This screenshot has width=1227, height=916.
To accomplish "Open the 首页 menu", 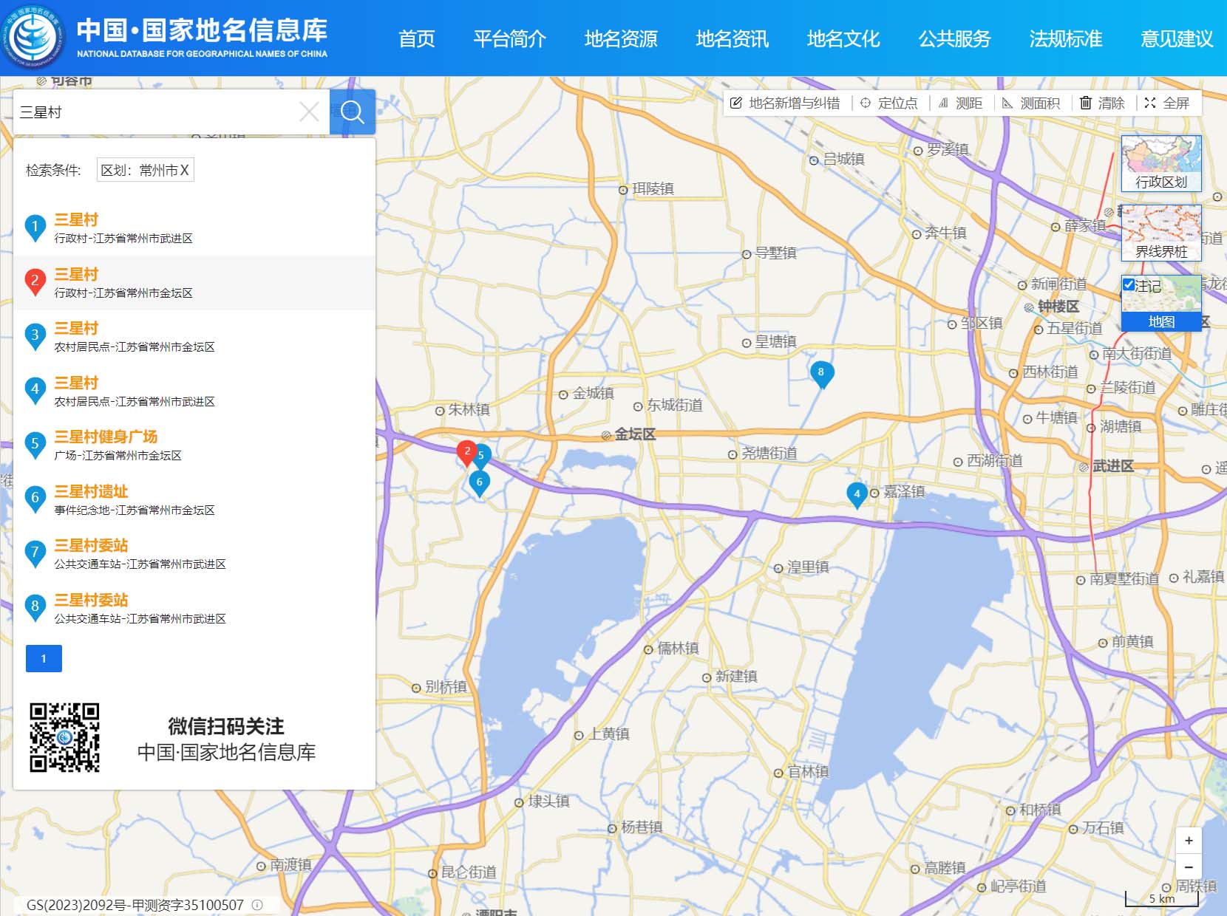I will pos(417,38).
